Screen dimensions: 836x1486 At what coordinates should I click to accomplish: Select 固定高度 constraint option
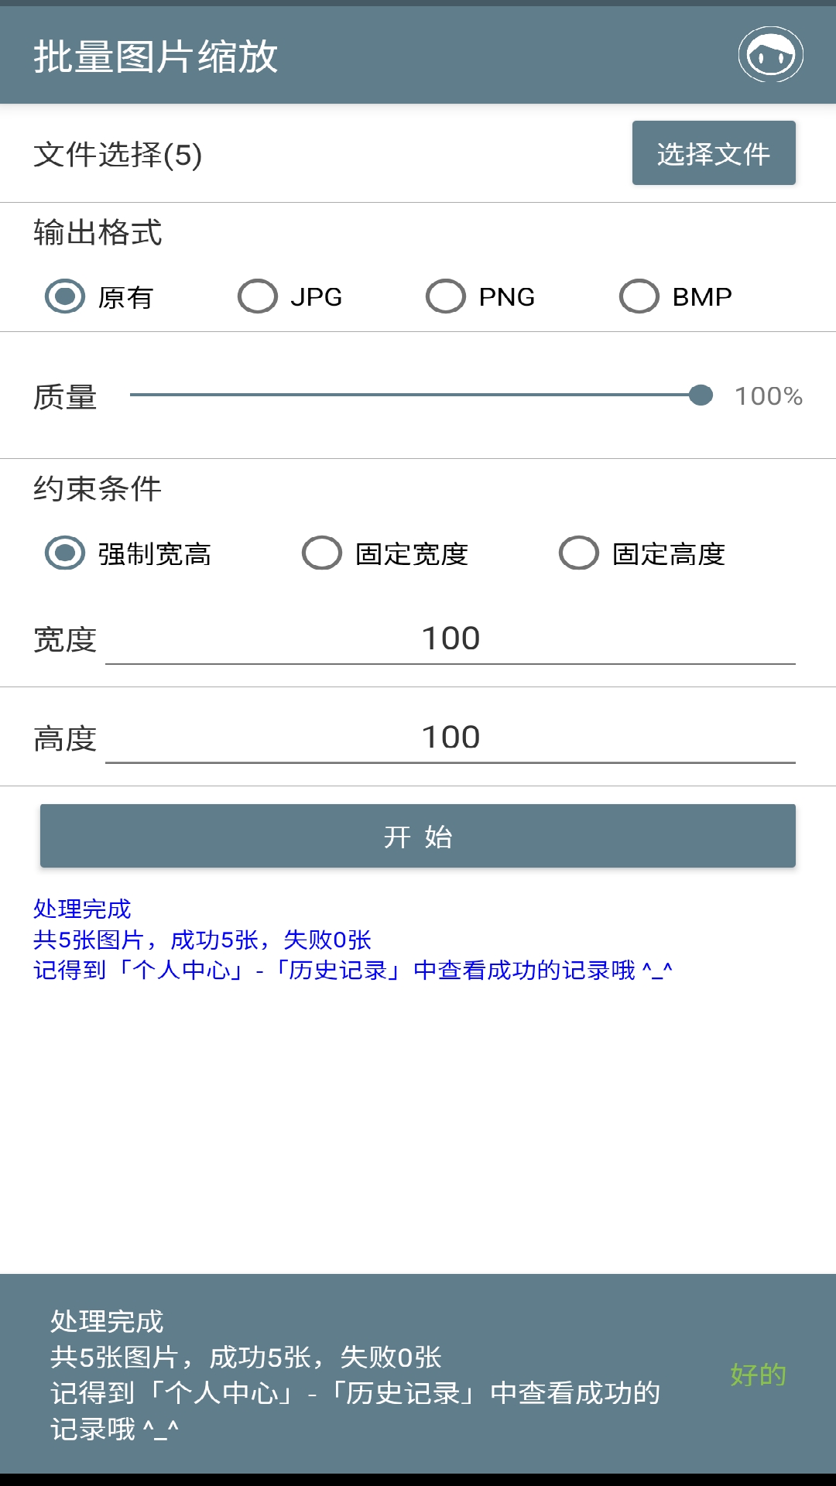click(x=579, y=553)
